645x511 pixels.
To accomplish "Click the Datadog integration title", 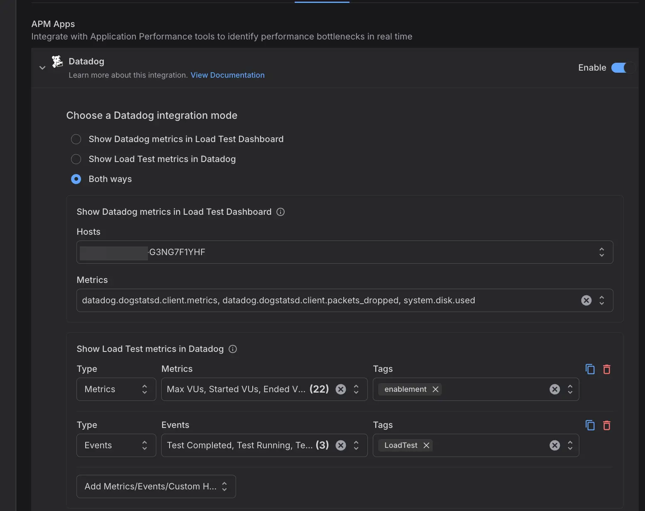I will pos(86,61).
